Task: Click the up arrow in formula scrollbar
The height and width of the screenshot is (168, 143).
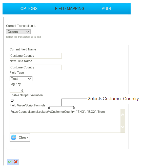Action: pos(122,115)
